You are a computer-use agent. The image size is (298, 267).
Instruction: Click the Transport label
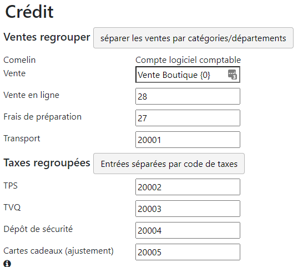22,139
